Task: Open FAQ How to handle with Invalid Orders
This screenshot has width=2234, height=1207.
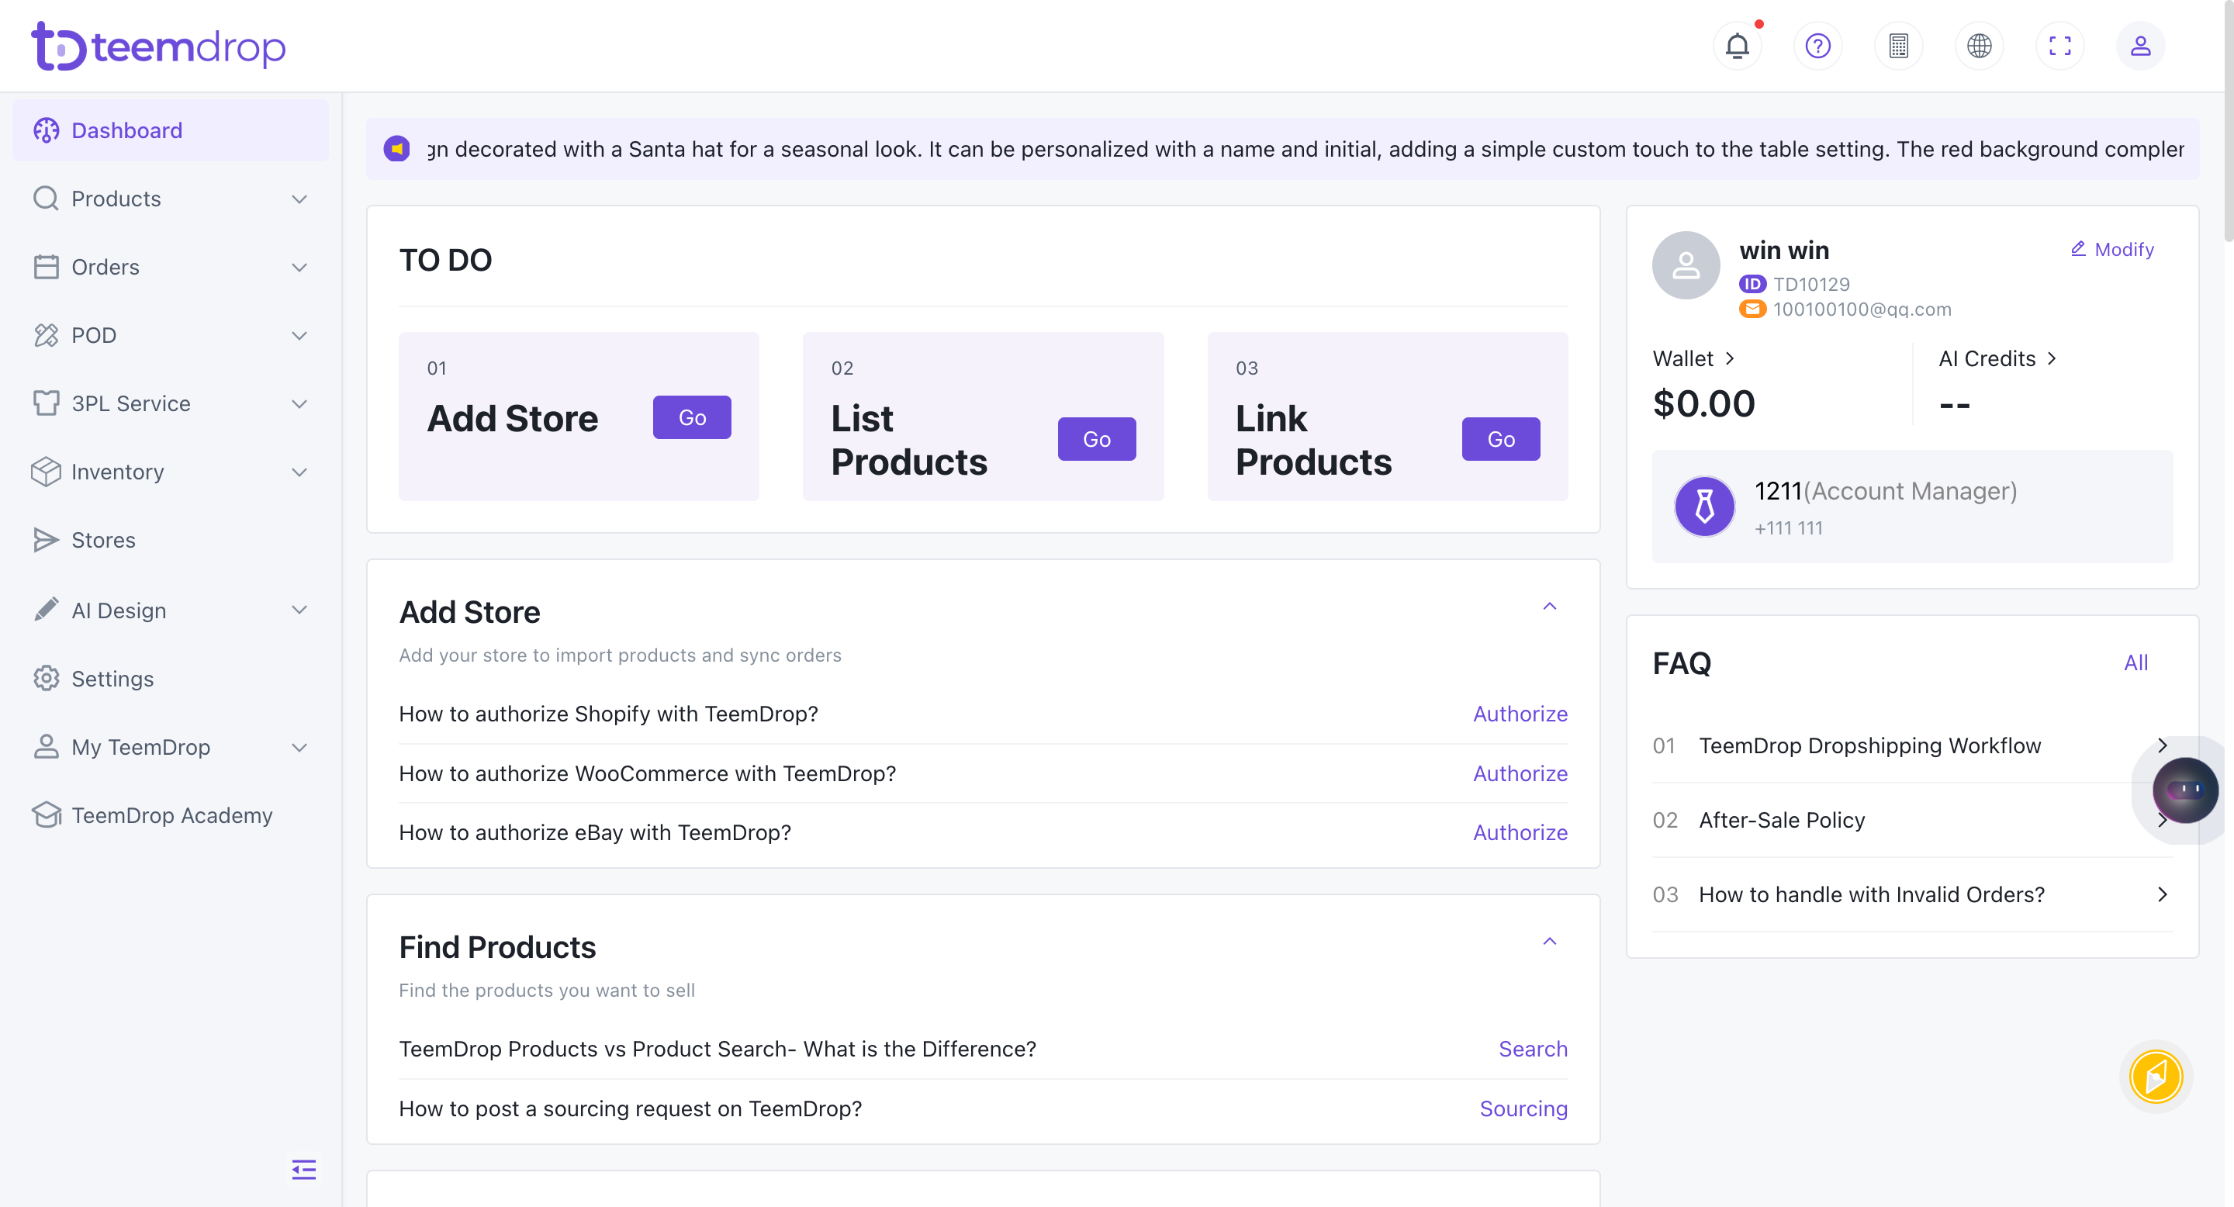Action: (1912, 895)
